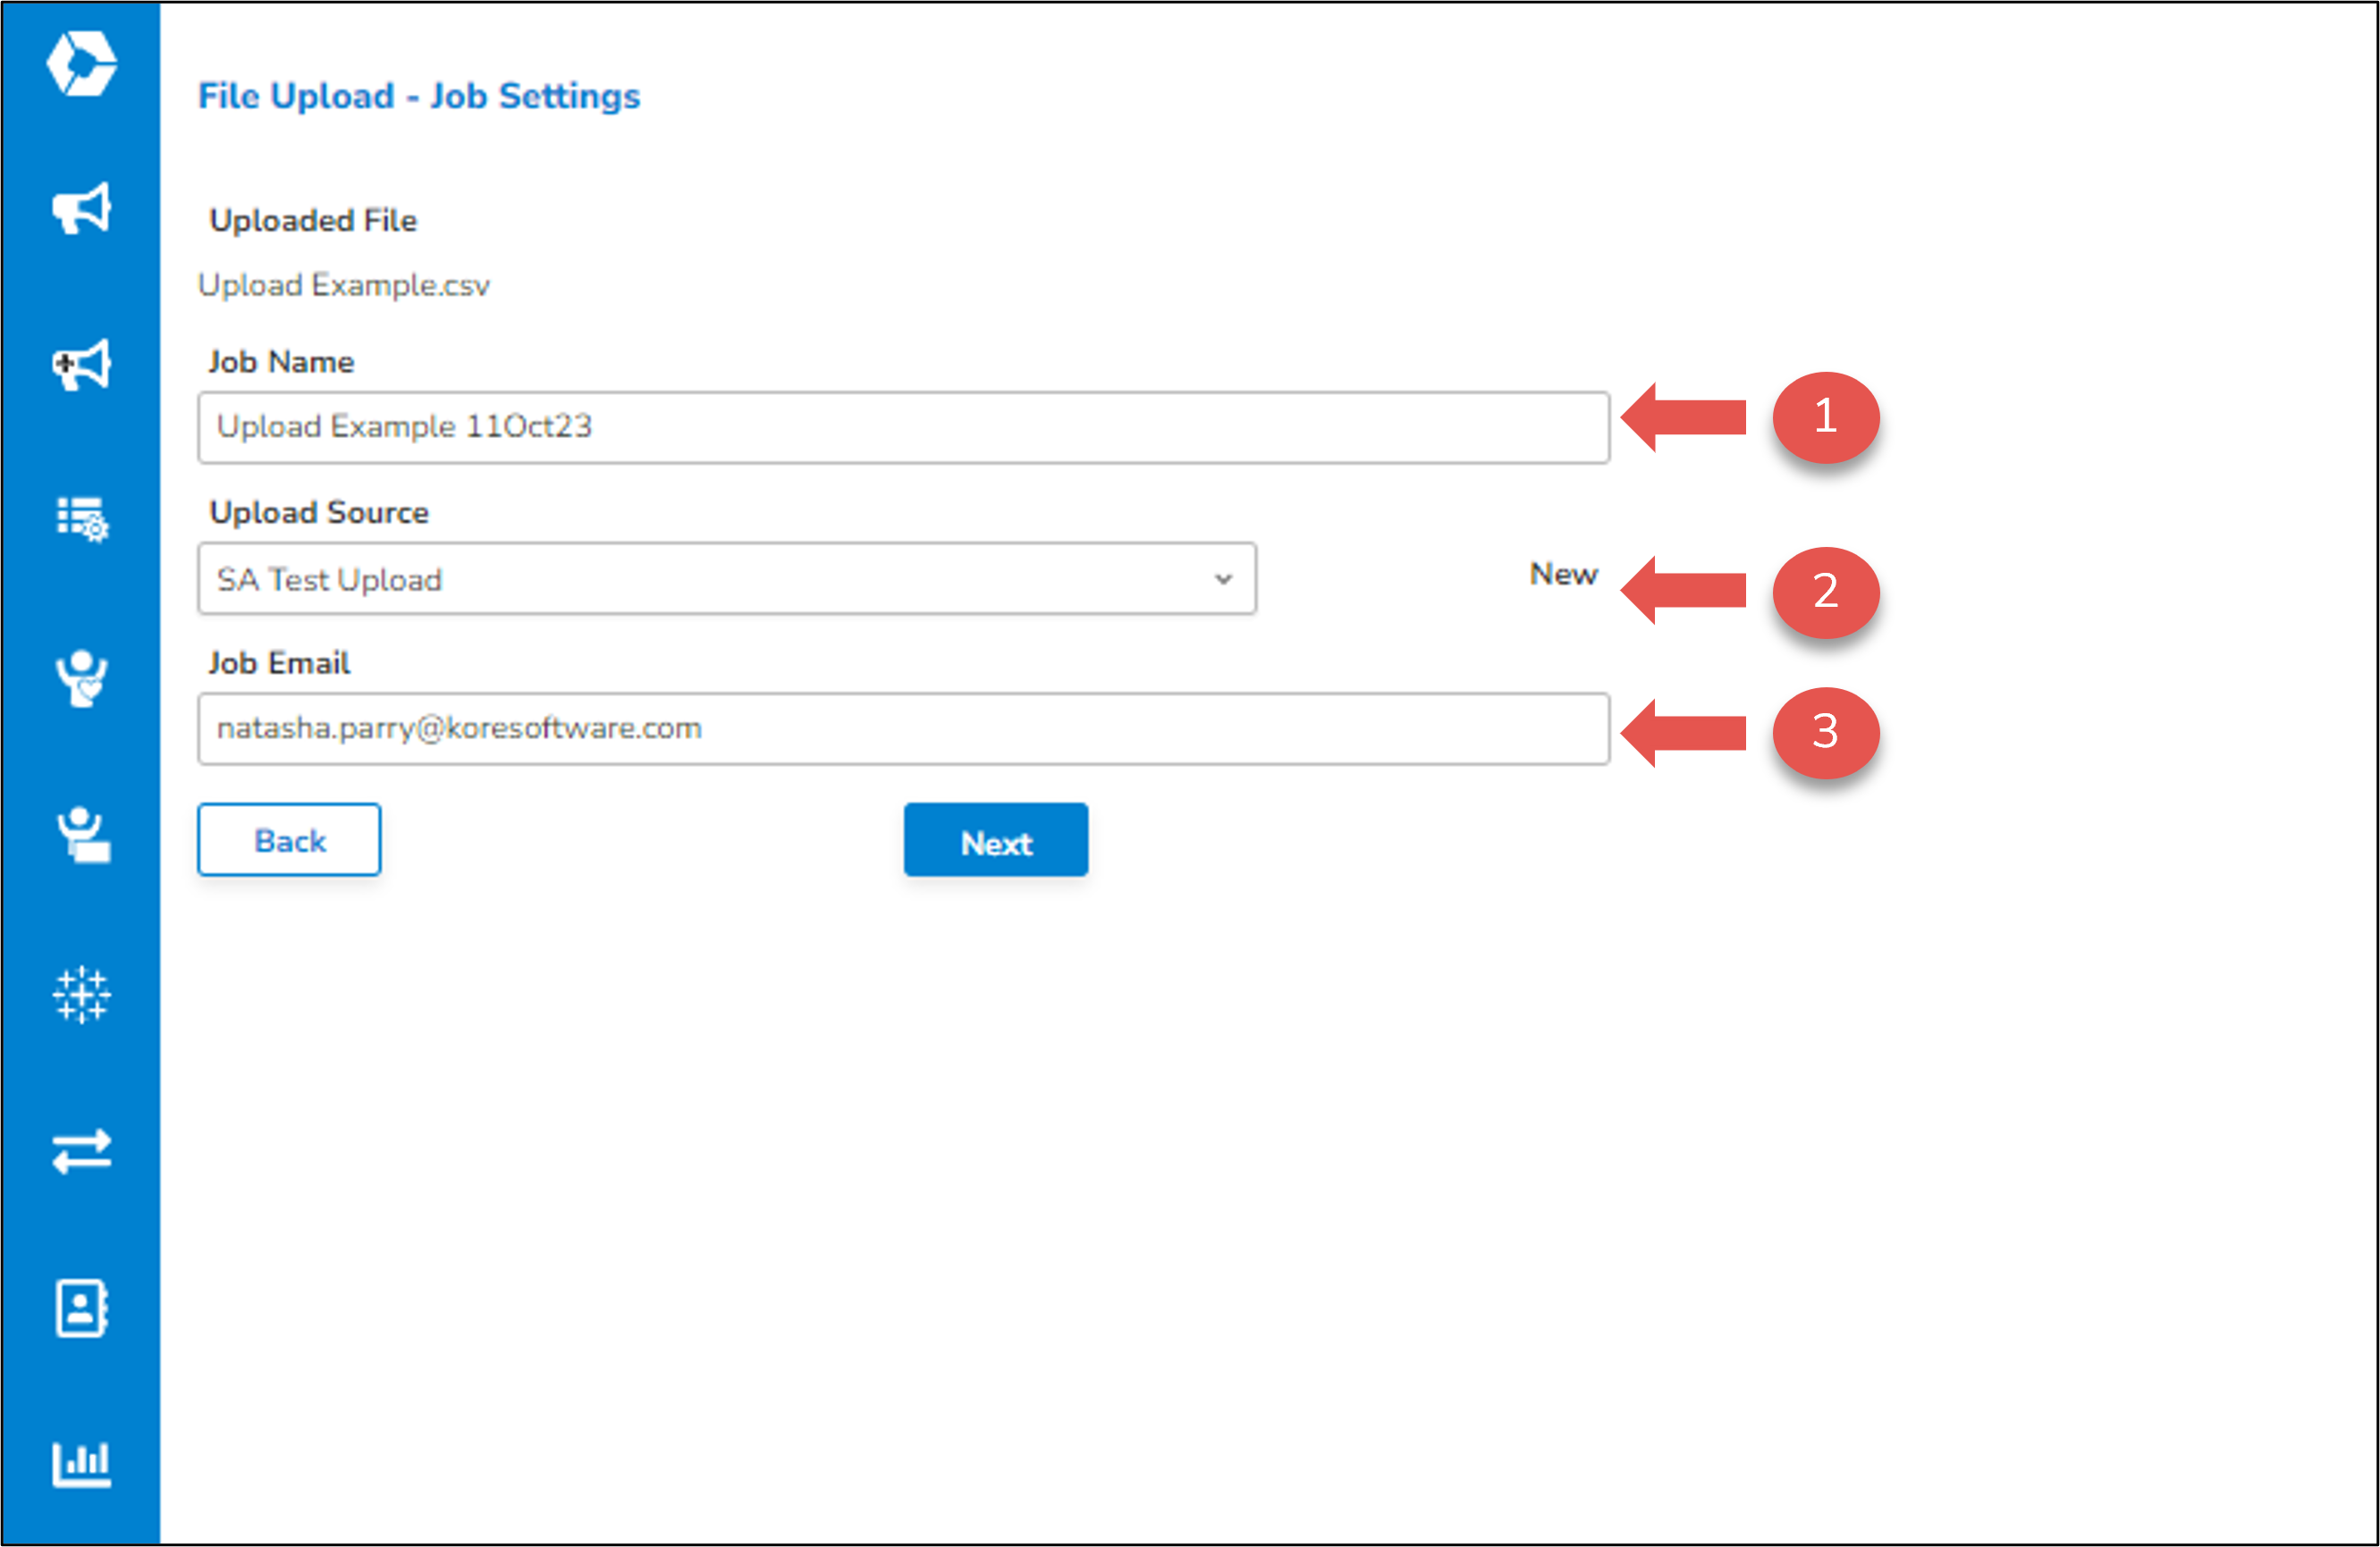Open the megaphone with plus icon
Image resolution: width=2380 pixels, height=1547 pixels.
point(81,365)
